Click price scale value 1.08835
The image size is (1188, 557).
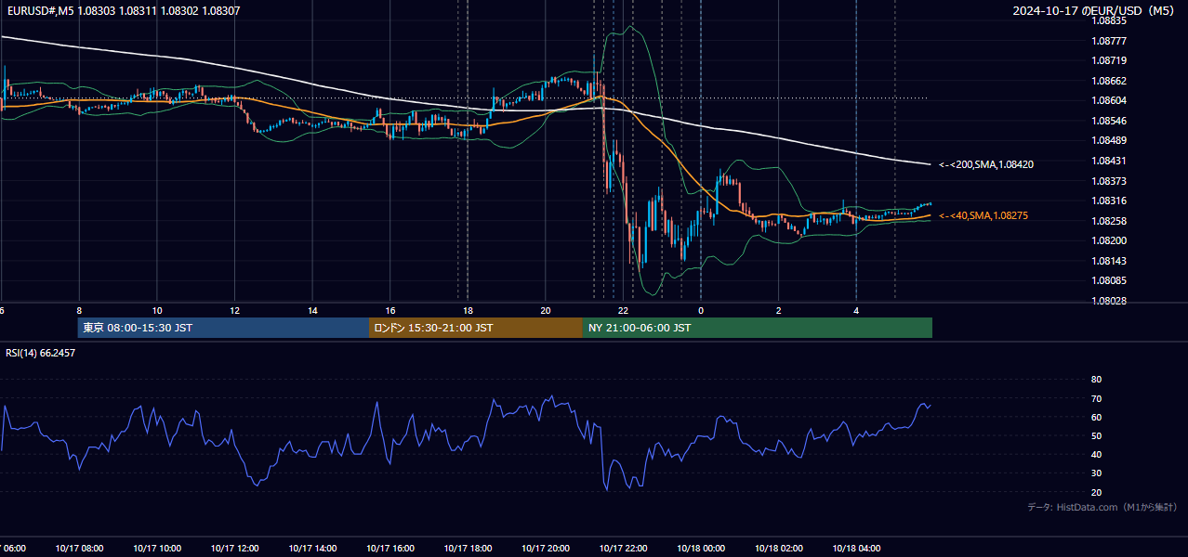point(1109,20)
